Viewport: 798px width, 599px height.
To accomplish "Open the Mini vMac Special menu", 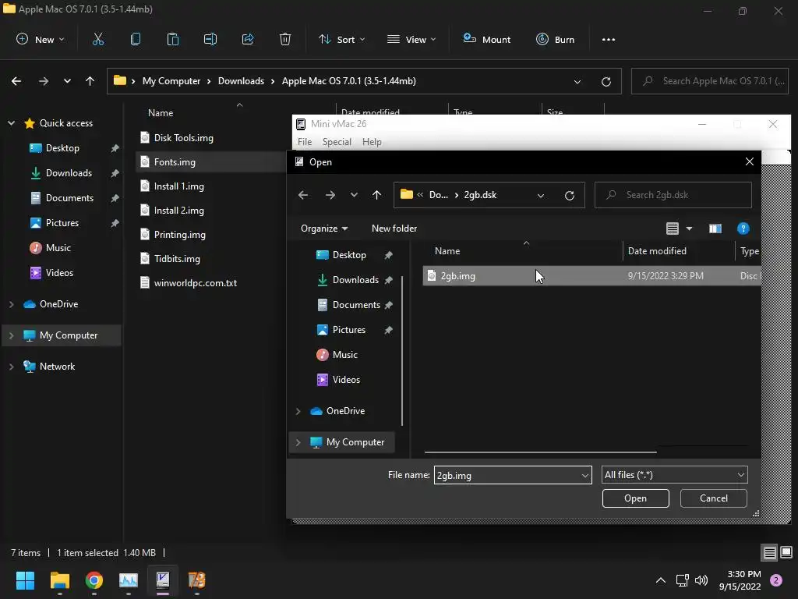I will click(x=337, y=142).
